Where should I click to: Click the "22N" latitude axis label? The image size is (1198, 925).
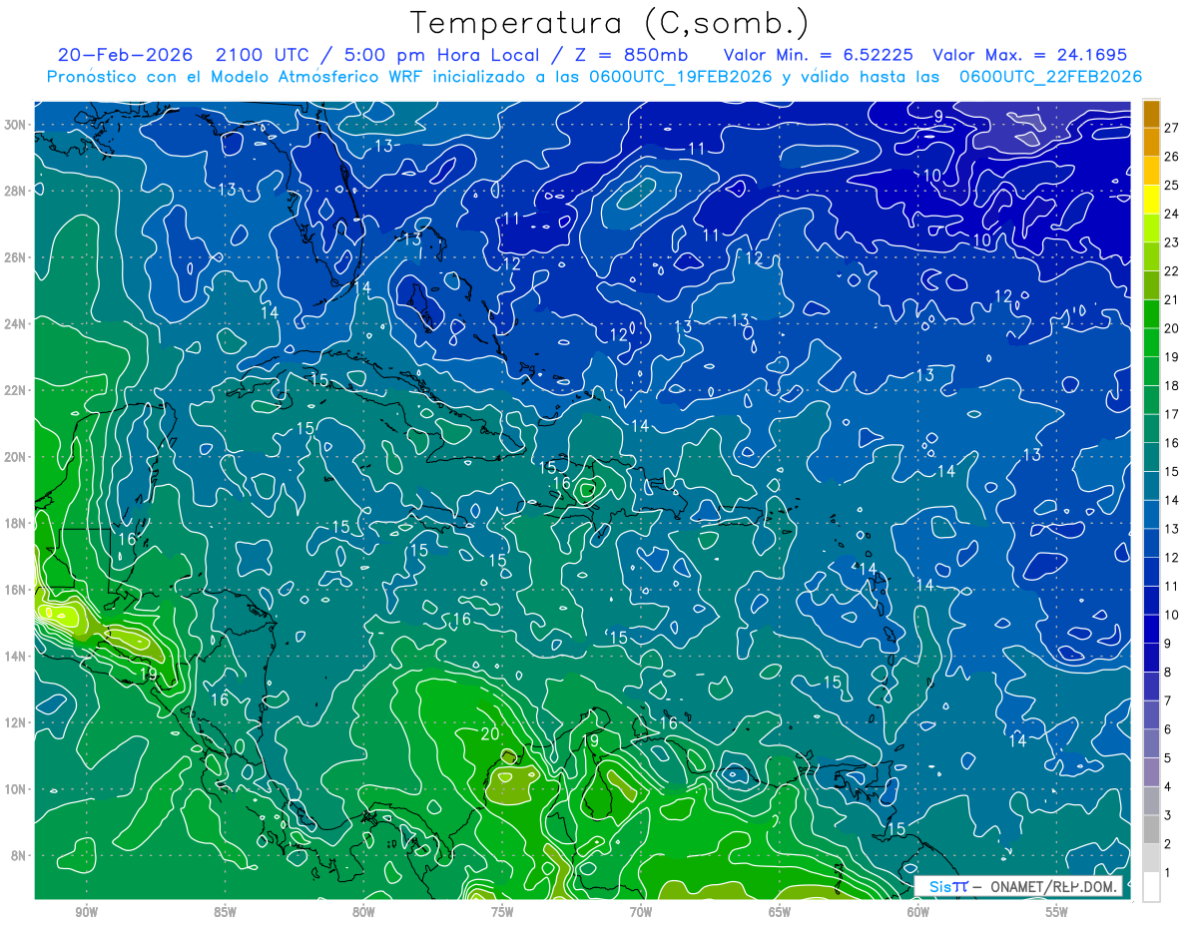point(16,390)
